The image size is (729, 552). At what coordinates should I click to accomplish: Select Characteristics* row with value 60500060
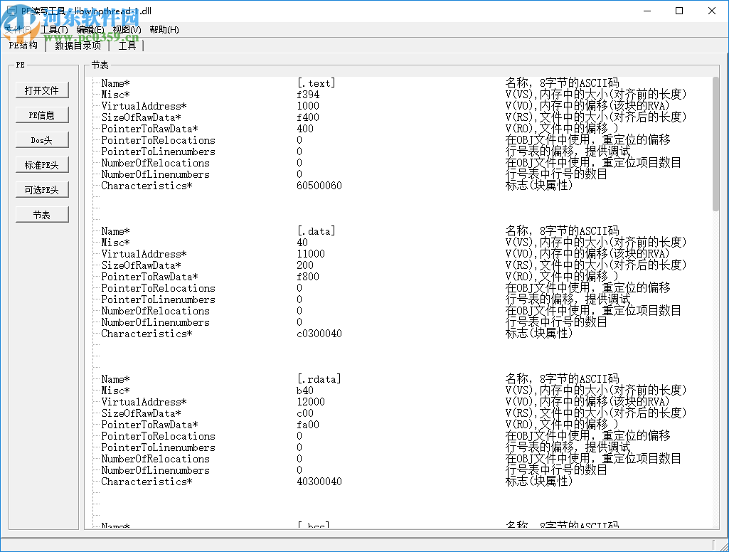pos(147,186)
